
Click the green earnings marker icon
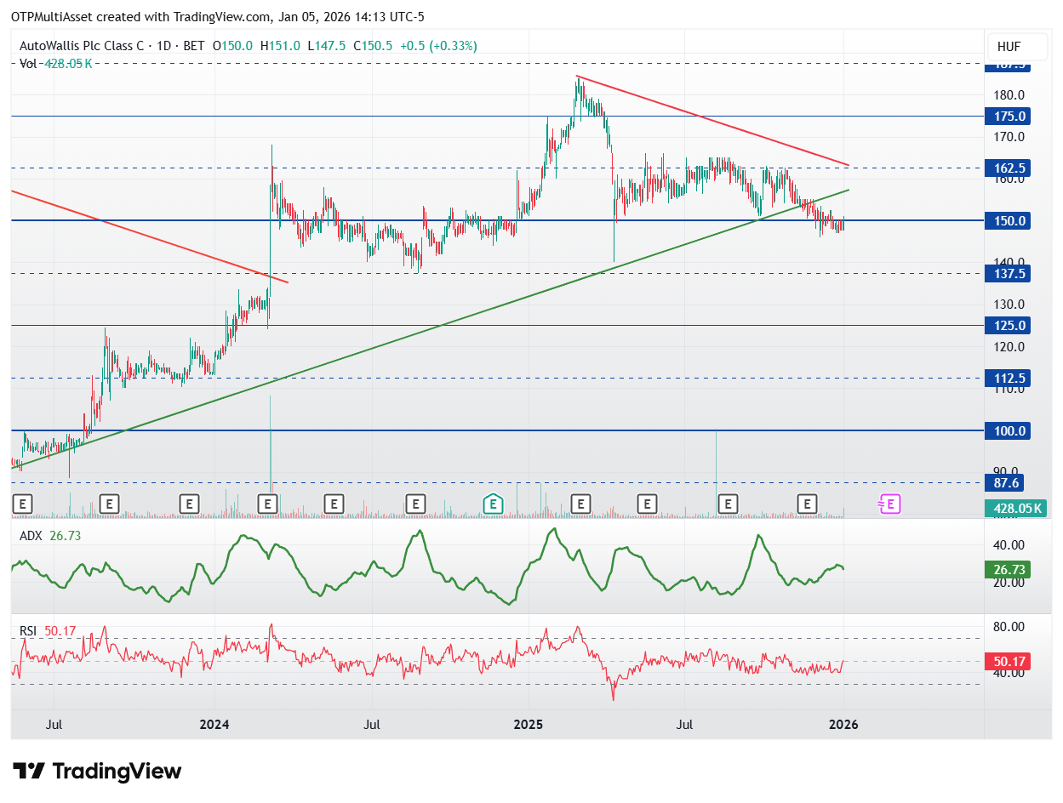coord(492,504)
